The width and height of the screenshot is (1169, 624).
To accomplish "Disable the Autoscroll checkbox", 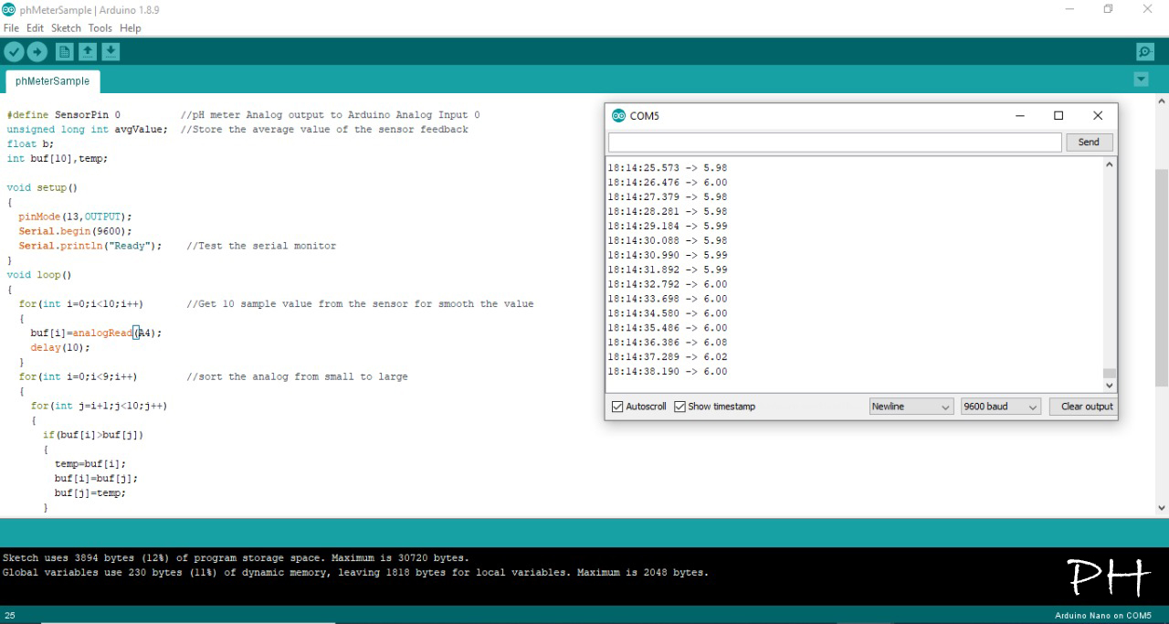I will [617, 407].
